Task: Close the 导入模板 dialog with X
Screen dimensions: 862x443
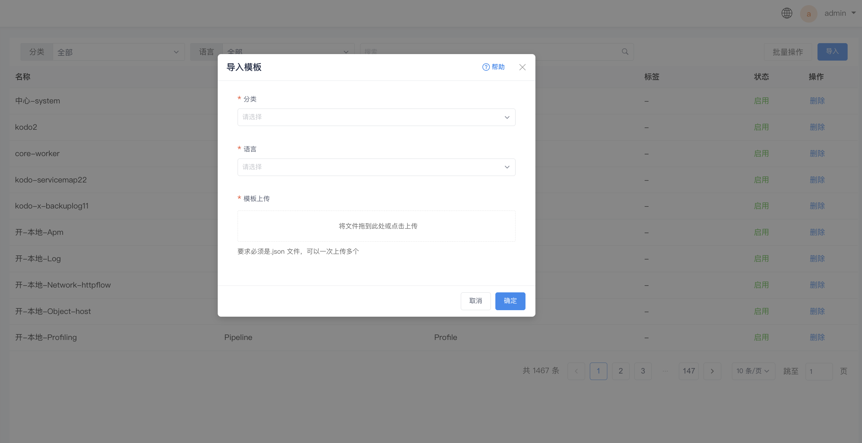Action: point(522,67)
